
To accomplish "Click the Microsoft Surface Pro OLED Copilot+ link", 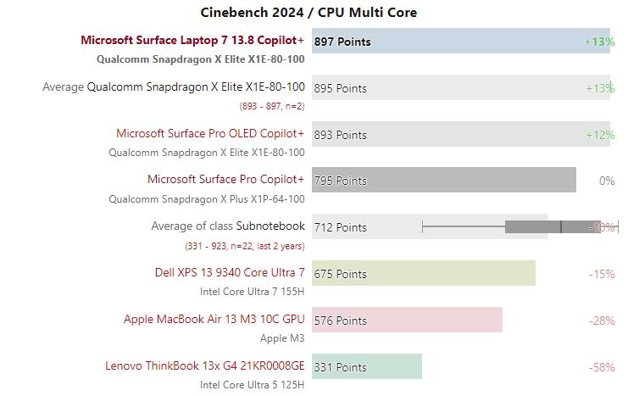I will pyautogui.click(x=210, y=133).
